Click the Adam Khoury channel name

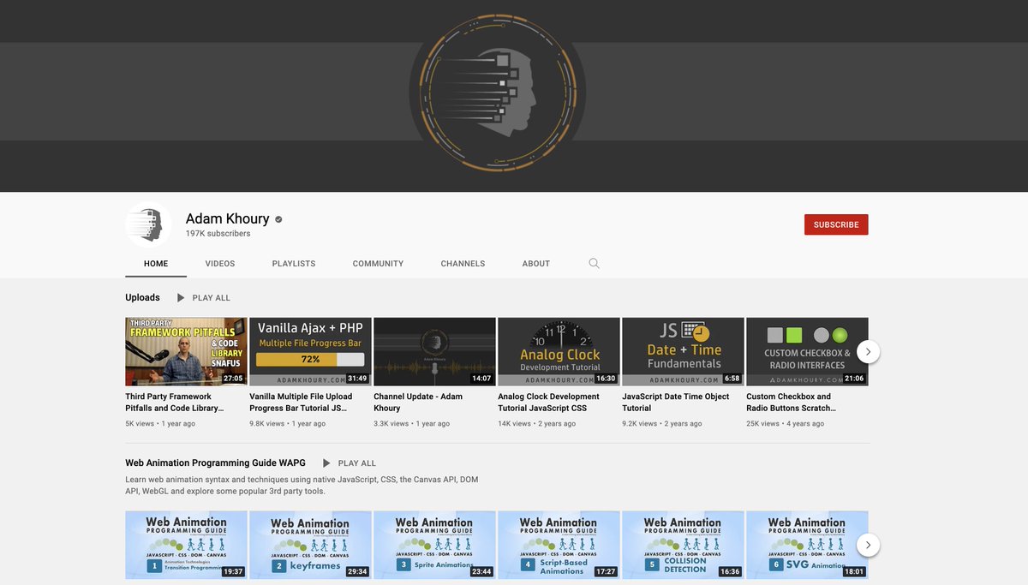click(228, 218)
